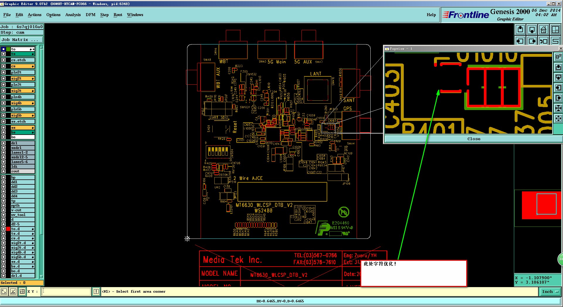Click the Chinese note text box
Screen dimensions: 563x307
413,273
